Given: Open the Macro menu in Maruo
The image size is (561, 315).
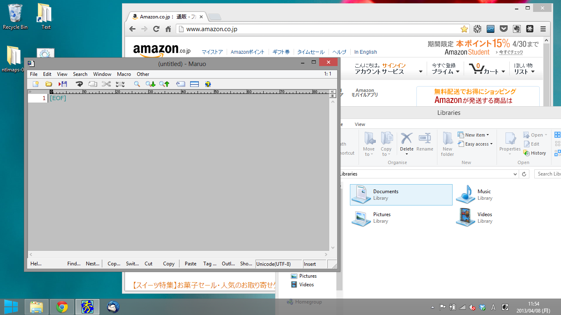Looking at the screenshot, I should (x=124, y=74).
